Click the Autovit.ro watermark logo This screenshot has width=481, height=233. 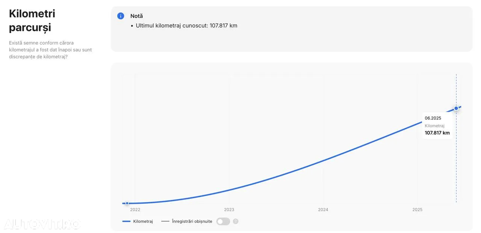coord(41,224)
